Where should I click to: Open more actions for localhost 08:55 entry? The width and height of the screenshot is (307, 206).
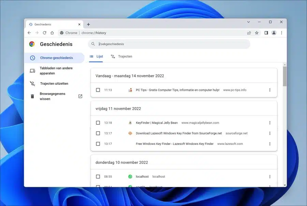pos(270,177)
